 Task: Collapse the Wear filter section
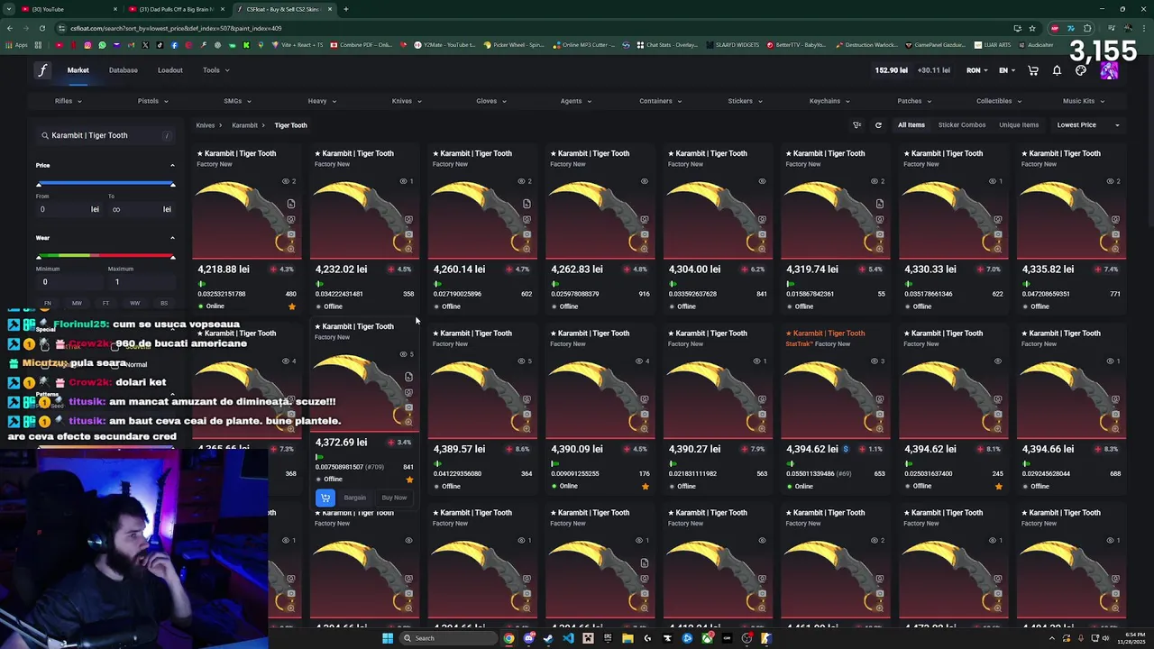(172, 238)
